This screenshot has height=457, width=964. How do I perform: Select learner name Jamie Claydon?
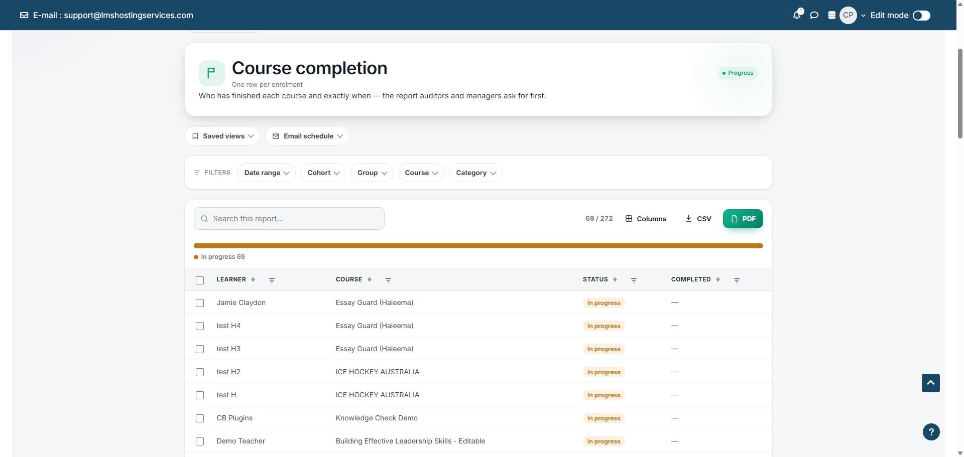point(241,302)
